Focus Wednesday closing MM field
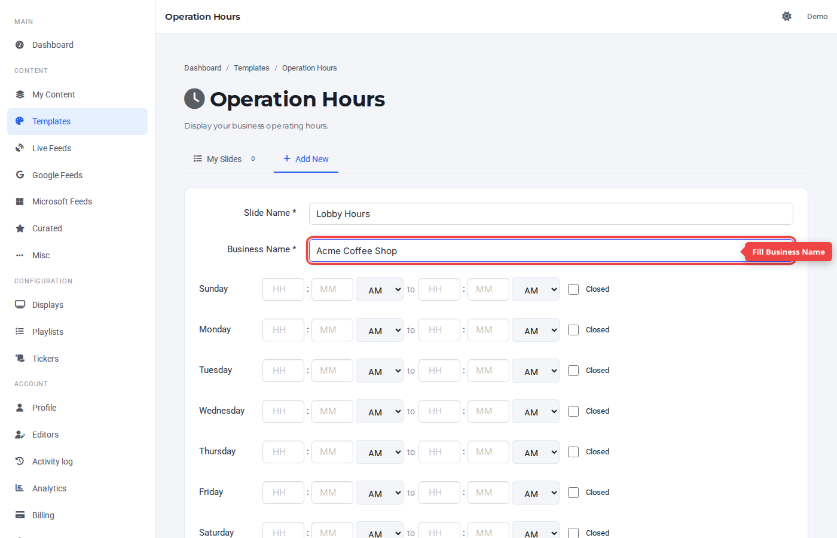 (x=488, y=411)
